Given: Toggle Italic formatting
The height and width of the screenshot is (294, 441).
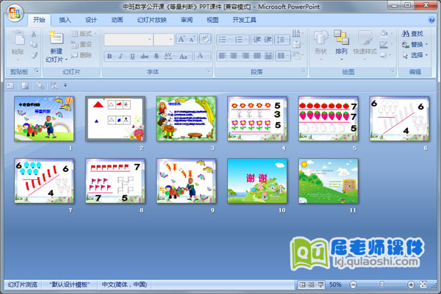Looking at the screenshot, I should [x=121, y=57].
